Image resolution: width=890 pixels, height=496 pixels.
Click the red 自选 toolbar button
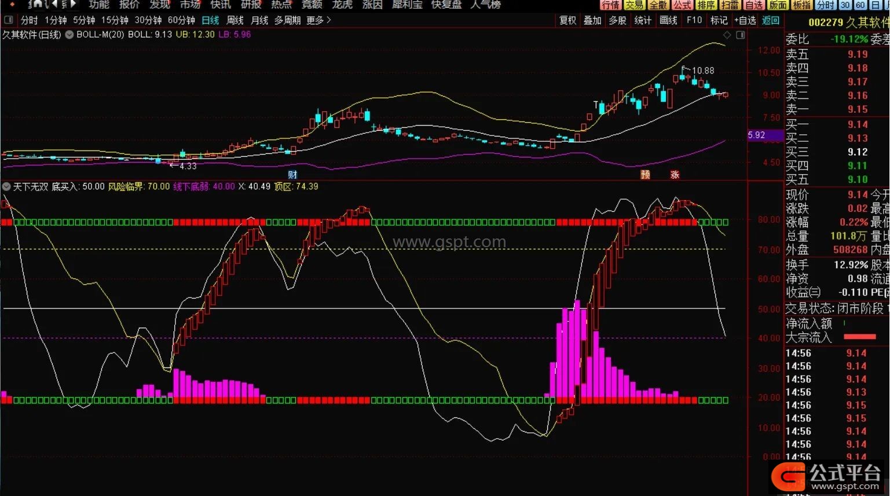(x=754, y=5)
